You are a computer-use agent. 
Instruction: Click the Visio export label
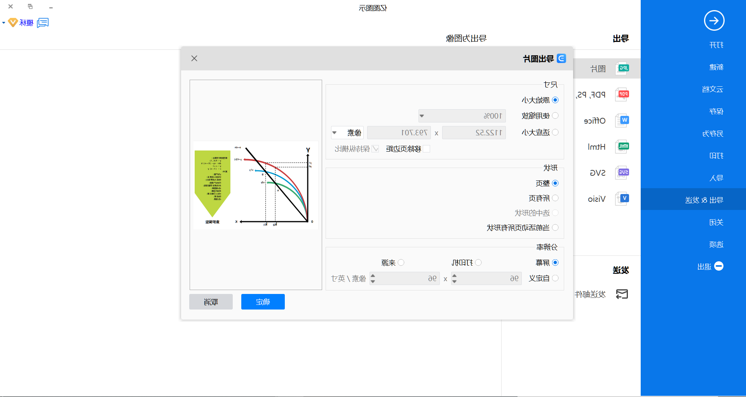pos(597,199)
